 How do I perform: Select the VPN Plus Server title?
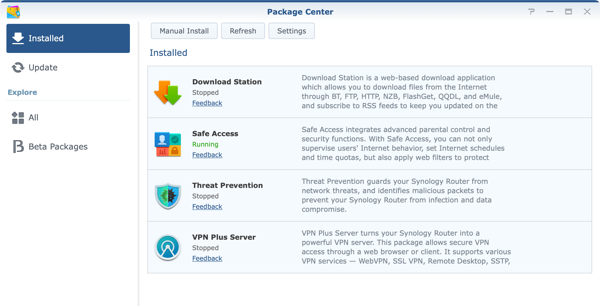pos(224,237)
